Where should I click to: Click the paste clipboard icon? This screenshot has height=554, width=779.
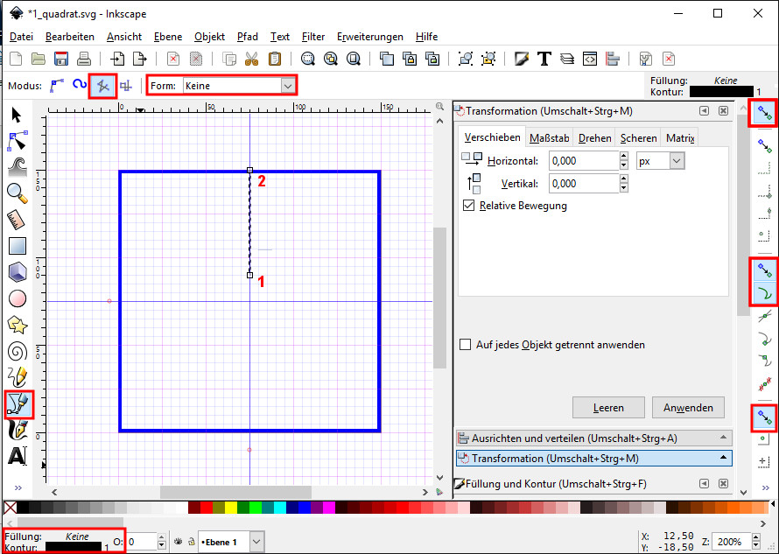pyautogui.click(x=275, y=60)
